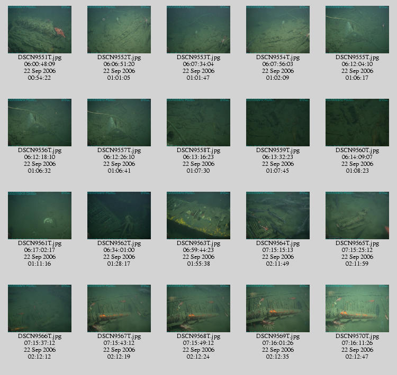Screen dimensions: 397x375
Task: Open the DSCN9553T.jpg thumbnail image
Action: pyautogui.click(x=198, y=30)
